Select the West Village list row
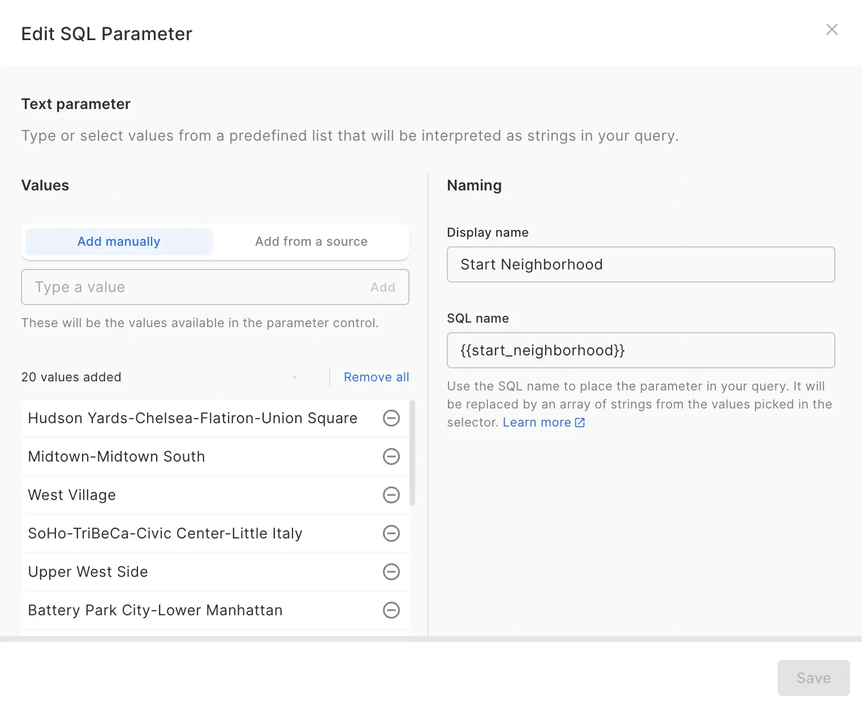The width and height of the screenshot is (862, 713). (198, 495)
